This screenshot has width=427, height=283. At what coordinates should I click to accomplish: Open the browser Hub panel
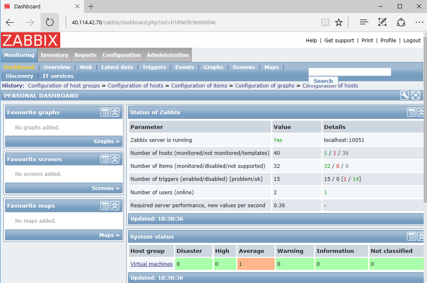[364, 22]
